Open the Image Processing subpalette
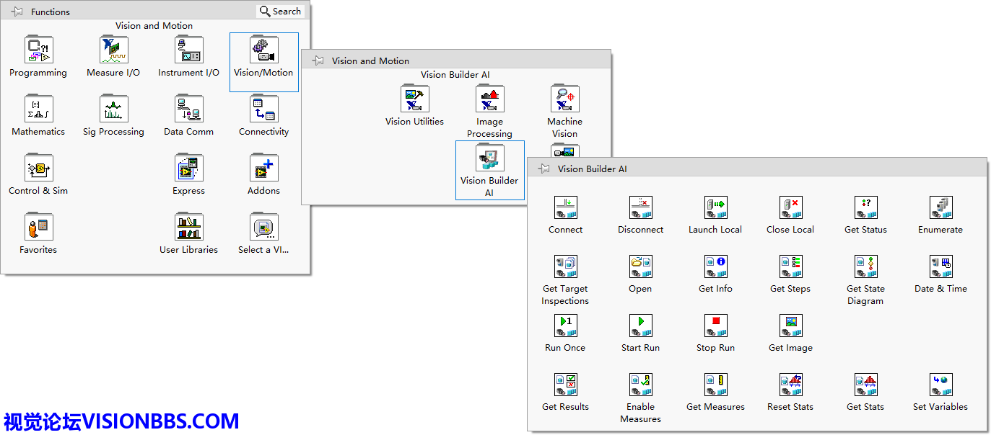991x435 pixels. coord(489,99)
